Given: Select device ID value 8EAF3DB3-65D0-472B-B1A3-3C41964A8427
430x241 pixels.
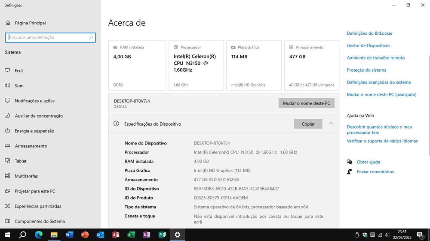Looking at the screenshot, I should [x=236, y=189].
